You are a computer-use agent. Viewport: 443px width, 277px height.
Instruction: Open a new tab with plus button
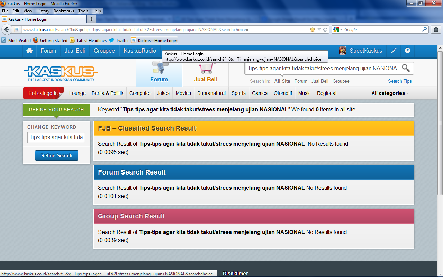91,19
